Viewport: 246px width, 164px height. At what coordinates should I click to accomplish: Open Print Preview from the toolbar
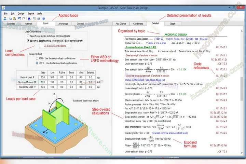pyautogui.click(x=34, y=19)
